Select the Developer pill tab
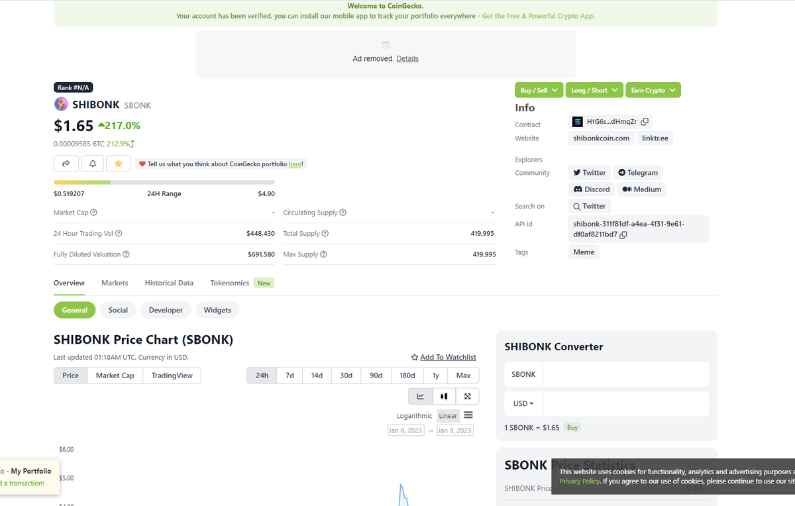The image size is (795, 506). (166, 310)
